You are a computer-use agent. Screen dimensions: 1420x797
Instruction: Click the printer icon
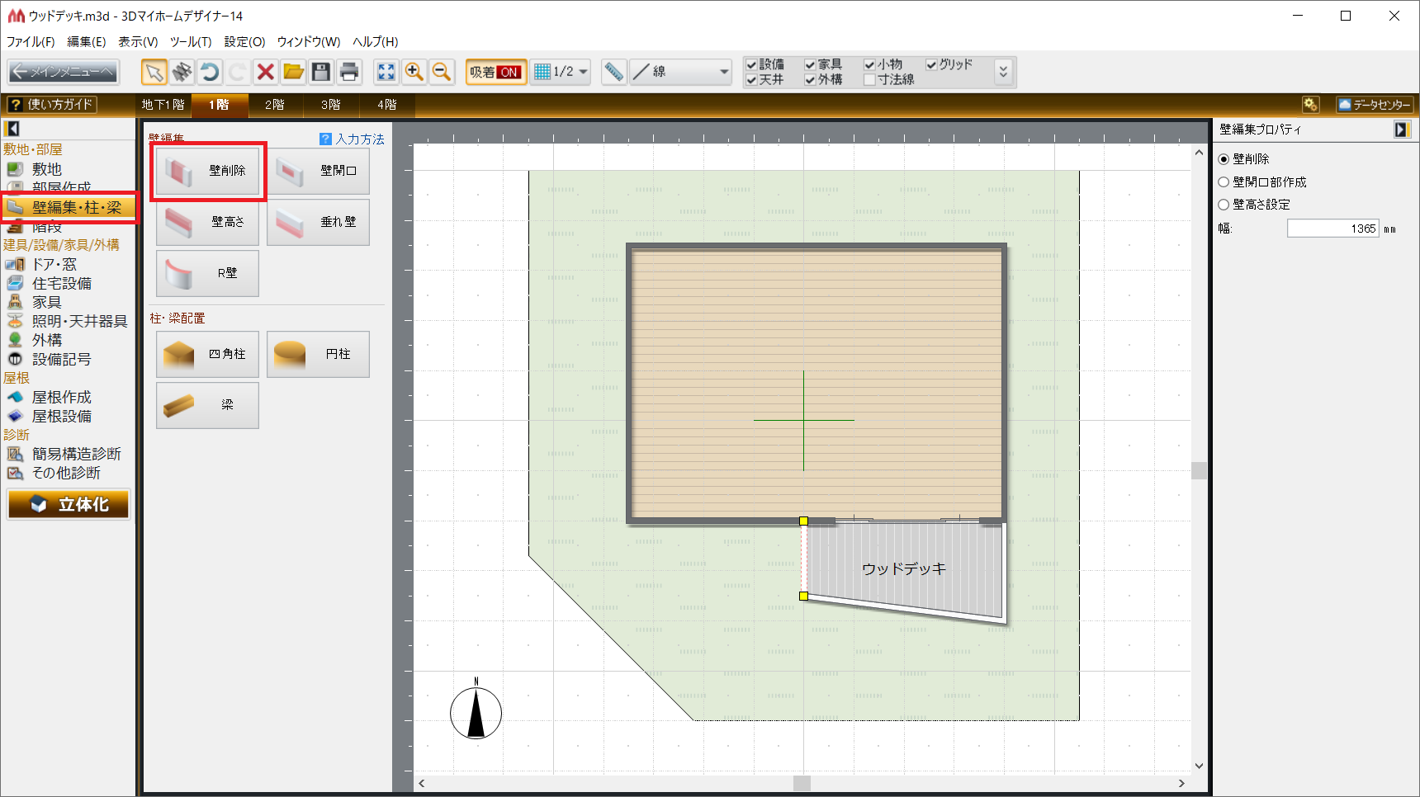[x=349, y=72]
